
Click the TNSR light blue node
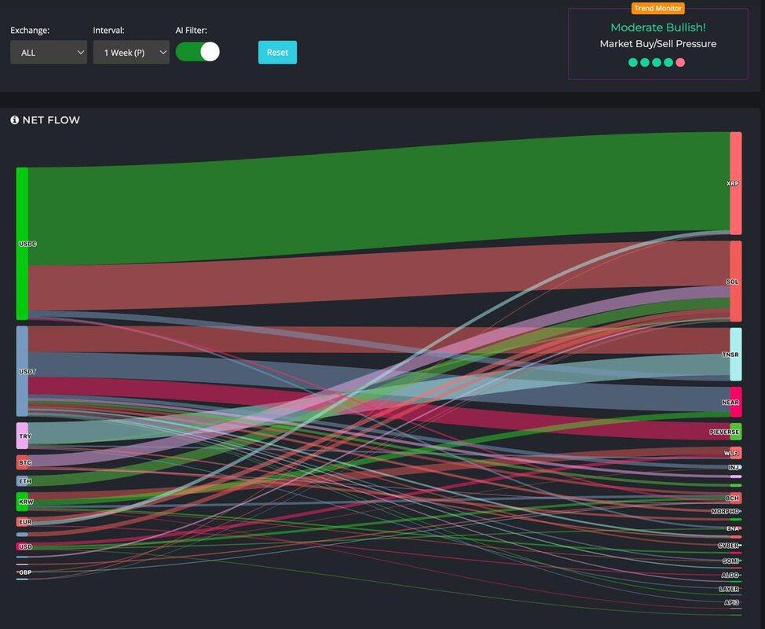pyautogui.click(x=735, y=355)
